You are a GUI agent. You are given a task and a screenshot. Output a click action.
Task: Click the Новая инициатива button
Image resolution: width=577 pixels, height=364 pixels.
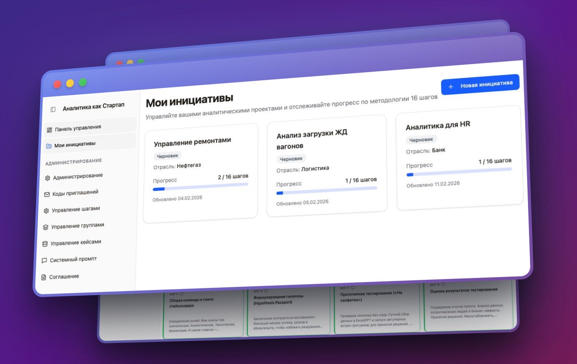pyautogui.click(x=480, y=85)
